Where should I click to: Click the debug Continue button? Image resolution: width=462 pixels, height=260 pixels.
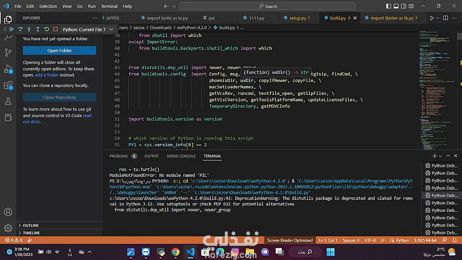[x=12, y=29]
